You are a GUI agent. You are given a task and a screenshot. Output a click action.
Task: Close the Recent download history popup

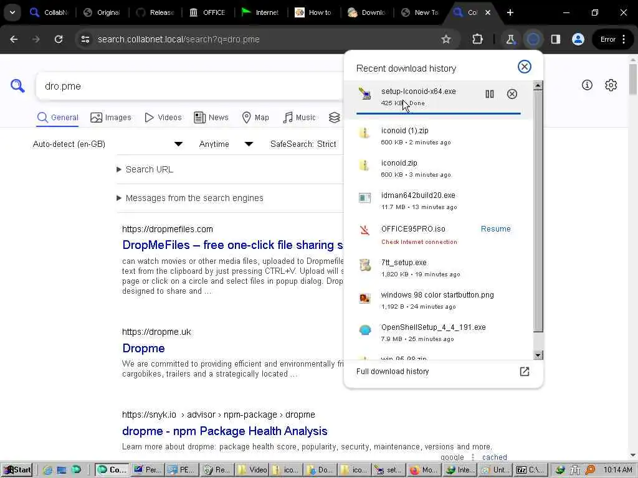point(524,67)
